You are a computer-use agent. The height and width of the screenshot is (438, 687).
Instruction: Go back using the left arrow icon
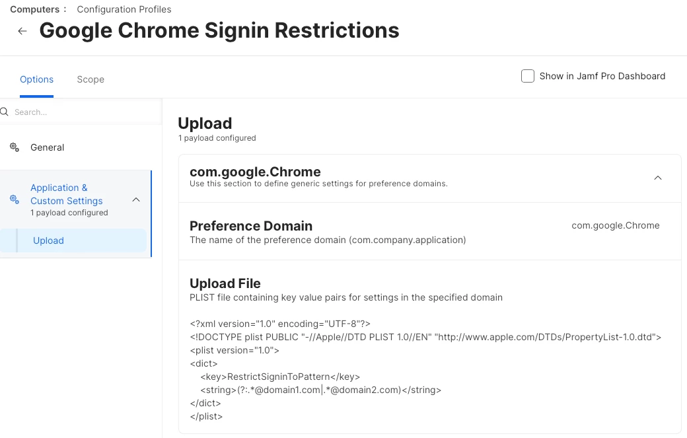coord(22,31)
